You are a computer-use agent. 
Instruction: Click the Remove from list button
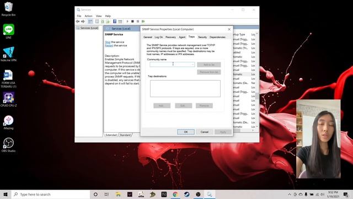coord(209,72)
